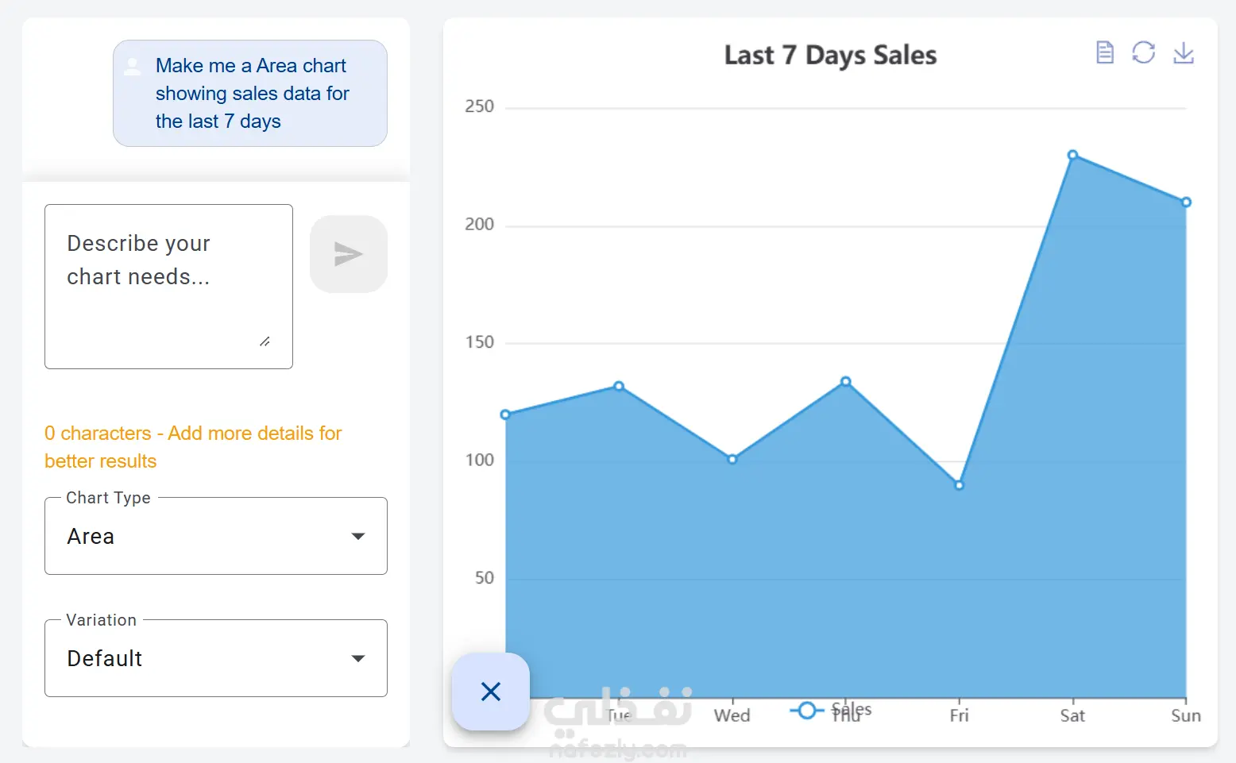Download chart as image icon
The image size is (1236, 763).
1184,52
